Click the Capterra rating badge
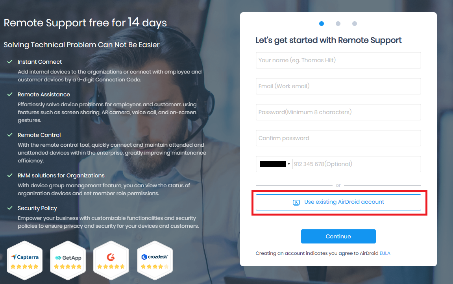453x284 pixels. pyautogui.click(x=24, y=260)
